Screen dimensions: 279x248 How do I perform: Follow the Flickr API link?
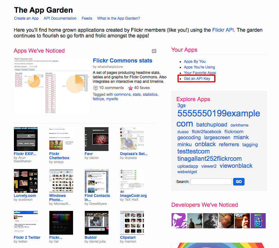(223, 30)
